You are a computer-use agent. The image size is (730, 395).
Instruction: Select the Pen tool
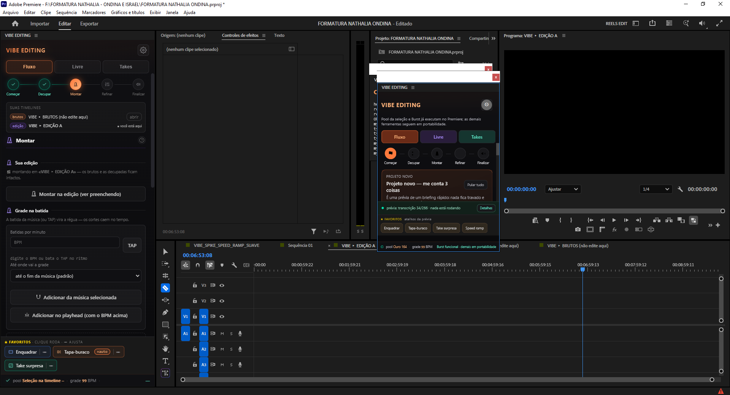tap(165, 312)
